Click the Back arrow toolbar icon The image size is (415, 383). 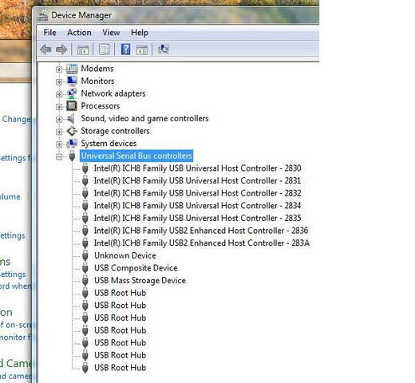(45, 49)
